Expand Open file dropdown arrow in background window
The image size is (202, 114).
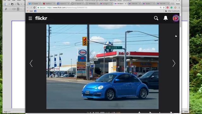[x=21, y=4]
